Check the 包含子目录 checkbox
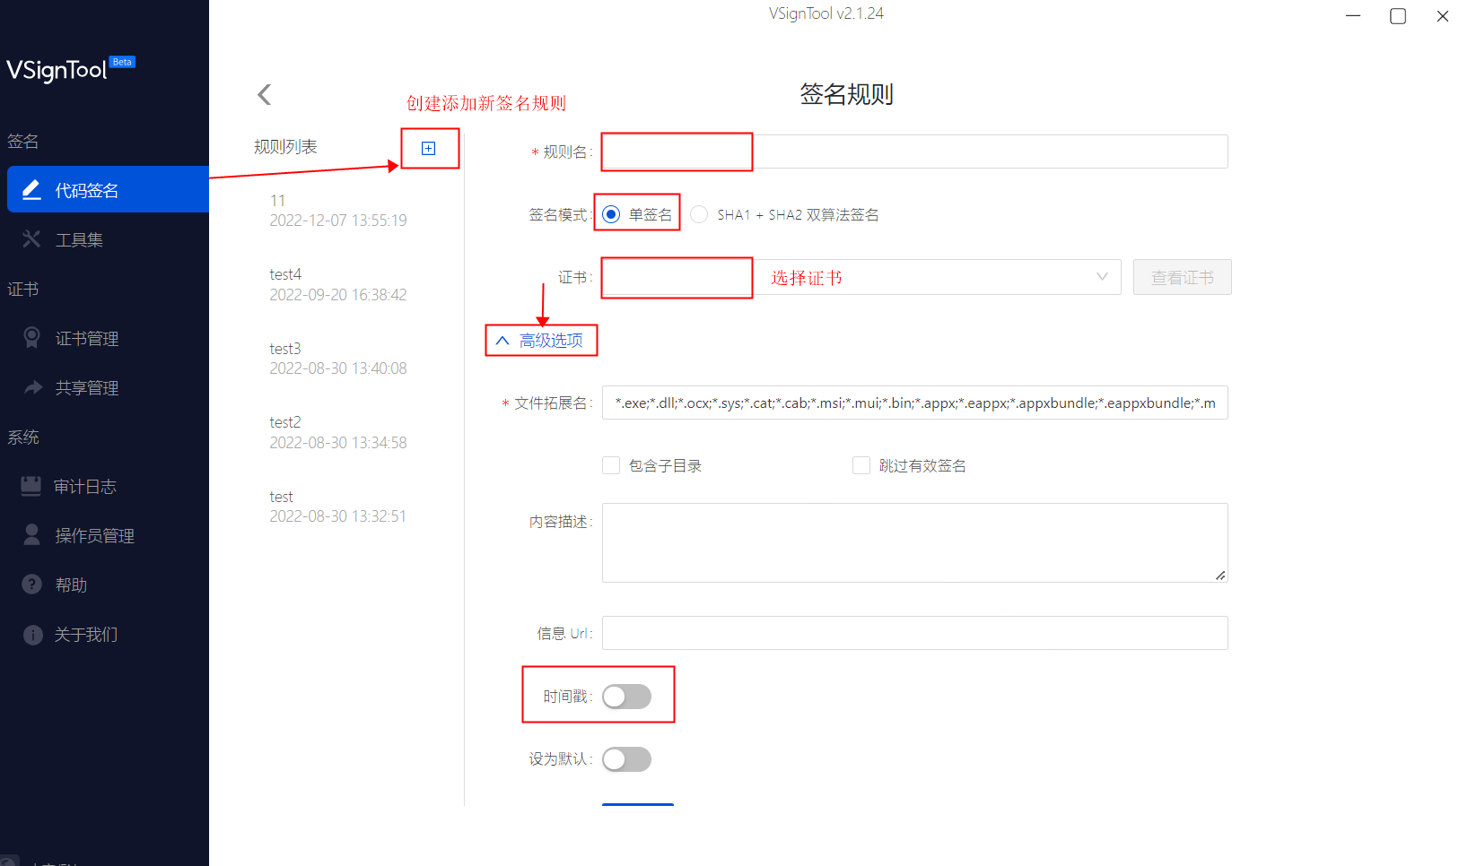The width and height of the screenshot is (1459, 866). 611,465
